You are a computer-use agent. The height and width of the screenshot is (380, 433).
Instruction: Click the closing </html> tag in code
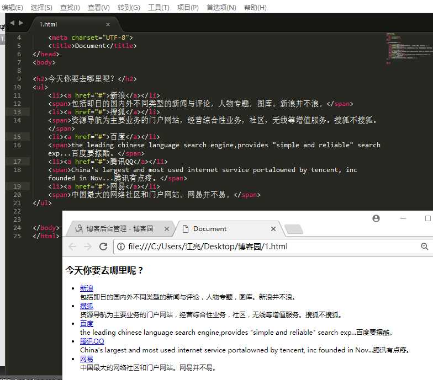pos(46,236)
